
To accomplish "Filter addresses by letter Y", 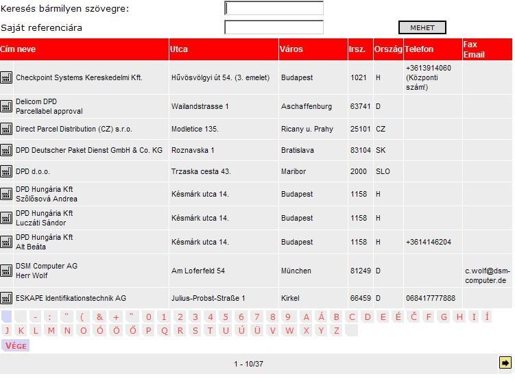I will tap(321, 331).
